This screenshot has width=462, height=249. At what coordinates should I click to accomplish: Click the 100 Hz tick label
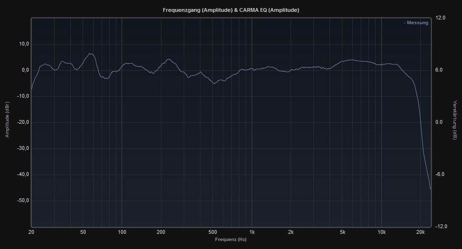122,232
